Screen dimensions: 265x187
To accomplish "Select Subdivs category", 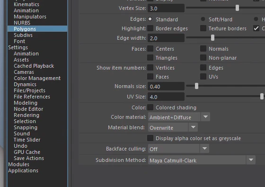I will tap(23, 35).
